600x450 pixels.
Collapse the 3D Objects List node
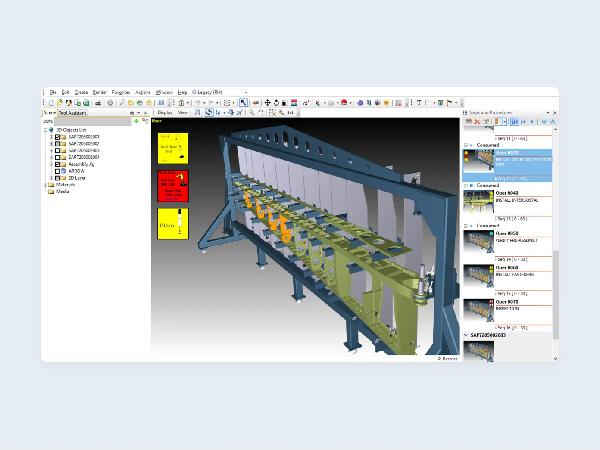coord(45,130)
